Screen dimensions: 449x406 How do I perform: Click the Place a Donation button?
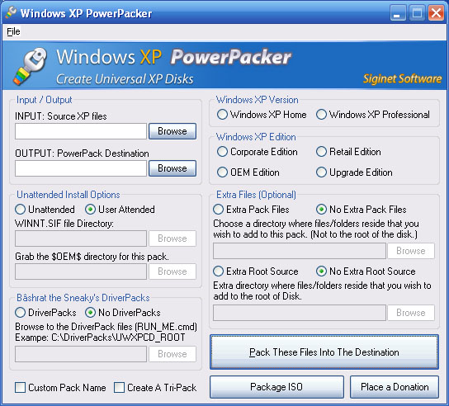coord(395,387)
